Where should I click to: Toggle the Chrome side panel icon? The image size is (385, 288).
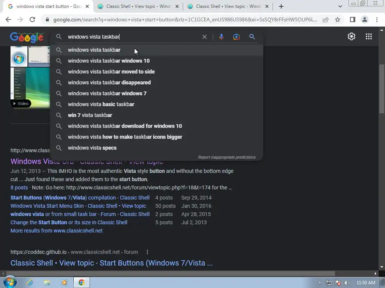[353, 19]
